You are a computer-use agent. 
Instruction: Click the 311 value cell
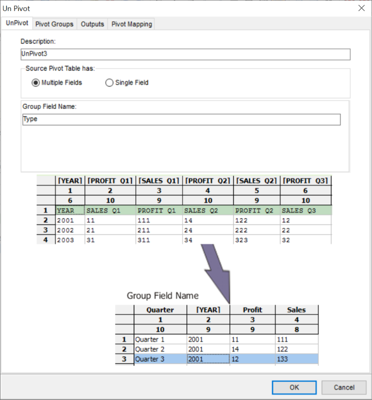(159, 240)
